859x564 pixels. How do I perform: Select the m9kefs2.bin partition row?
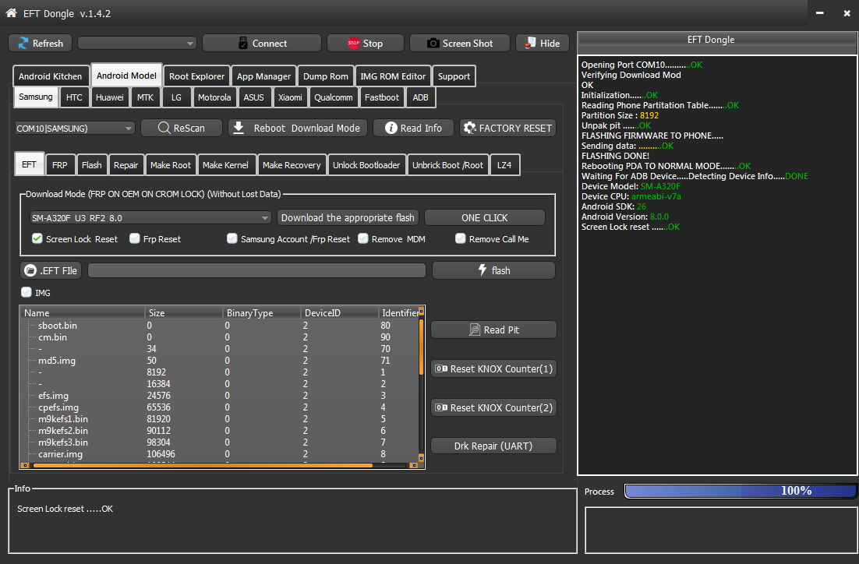(219, 430)
